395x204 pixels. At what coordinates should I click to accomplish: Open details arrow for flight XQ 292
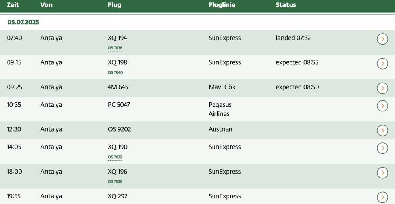coord(382,197)
